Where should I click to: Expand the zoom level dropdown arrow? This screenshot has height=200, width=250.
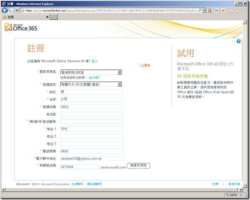[241, 195]
